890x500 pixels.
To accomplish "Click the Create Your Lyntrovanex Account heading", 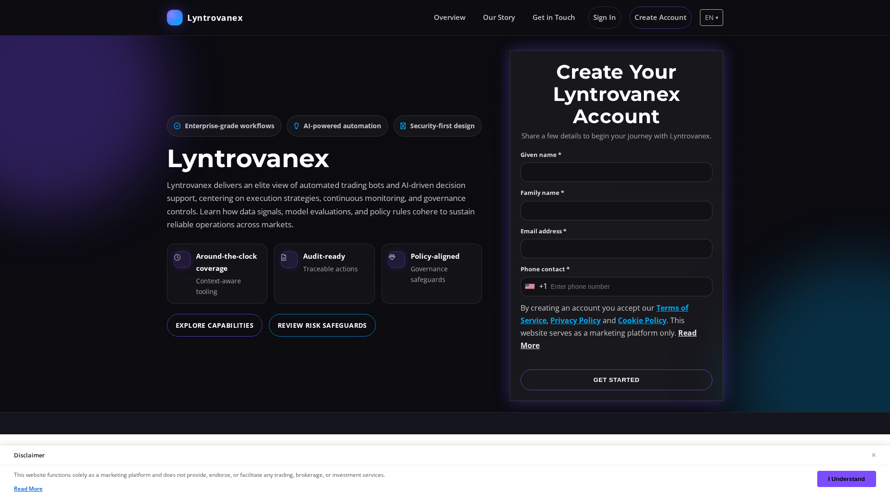I will [617, 94].
